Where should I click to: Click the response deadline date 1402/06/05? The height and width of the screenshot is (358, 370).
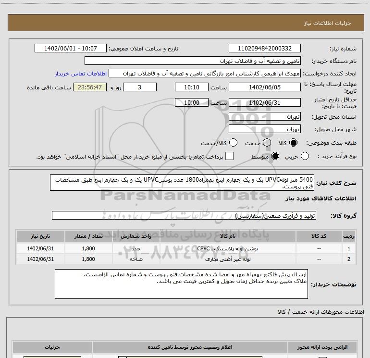click(264, 87)
